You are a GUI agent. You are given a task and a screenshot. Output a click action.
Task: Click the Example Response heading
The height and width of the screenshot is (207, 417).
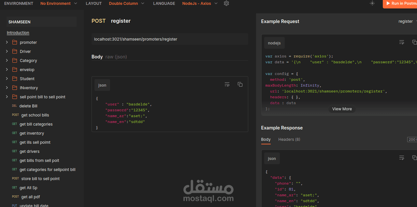tap(282, 128)
